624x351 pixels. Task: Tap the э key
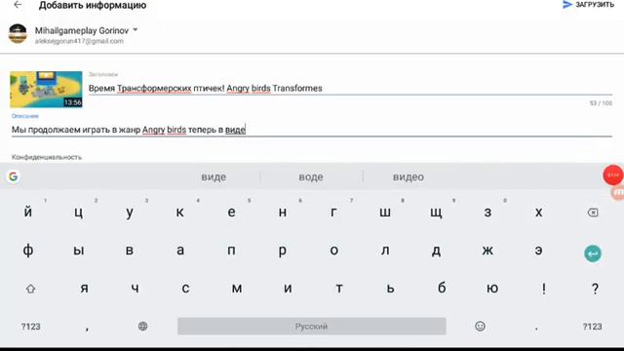click(538, 251)
